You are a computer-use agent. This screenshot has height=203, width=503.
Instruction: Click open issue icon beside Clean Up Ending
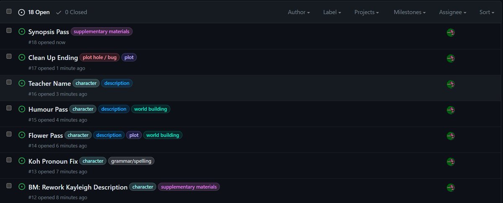click(x=22, y=58)
